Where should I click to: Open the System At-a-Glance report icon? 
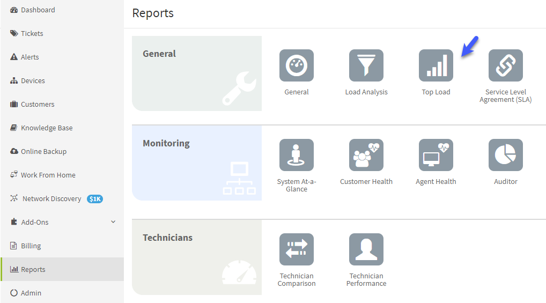coord(296,155)
